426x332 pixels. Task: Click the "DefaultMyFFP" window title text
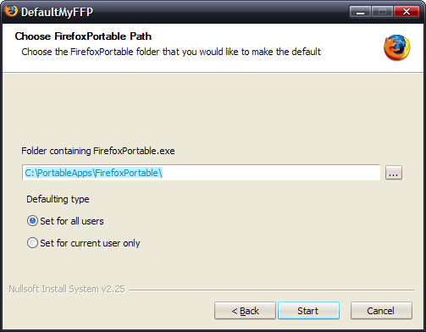tap(57, 12)
